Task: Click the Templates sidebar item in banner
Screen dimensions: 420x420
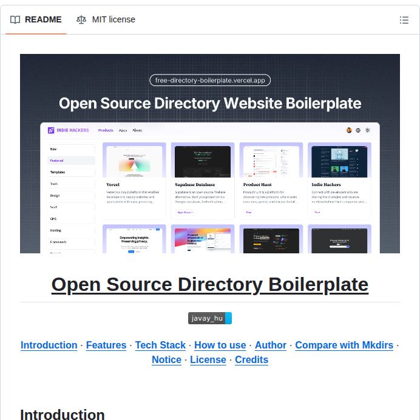Action: [x=71, y=172]
